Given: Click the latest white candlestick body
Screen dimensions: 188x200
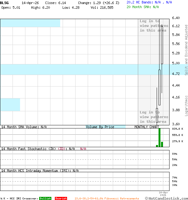Looking at the screenshot, I should coord(162,45).
